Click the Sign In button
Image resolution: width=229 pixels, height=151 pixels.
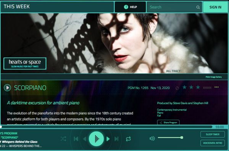215,7
